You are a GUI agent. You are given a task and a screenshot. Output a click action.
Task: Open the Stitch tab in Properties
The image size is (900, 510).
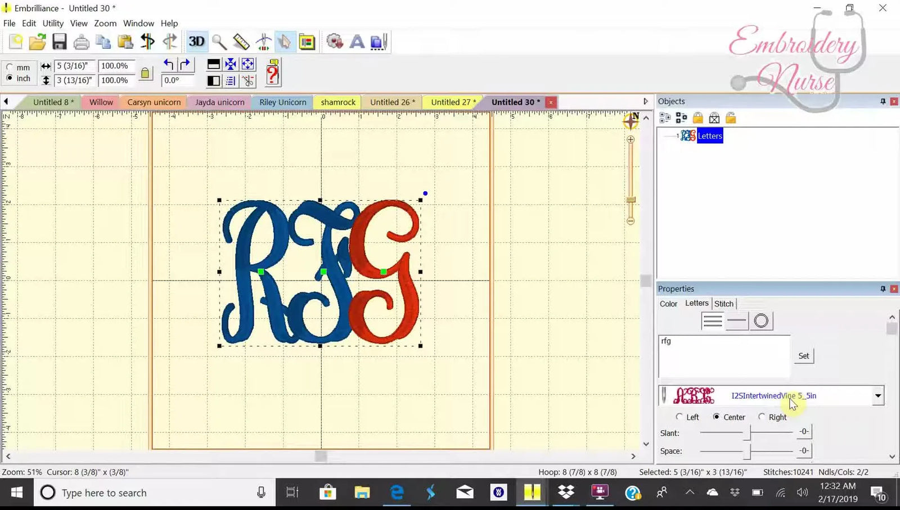(x=724, y=303)
